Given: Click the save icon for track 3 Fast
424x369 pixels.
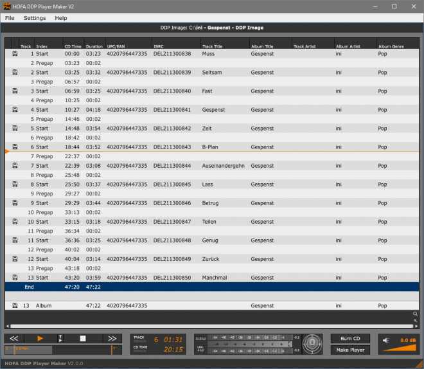Looking at the screenshot, I should [x=15, y=91].
